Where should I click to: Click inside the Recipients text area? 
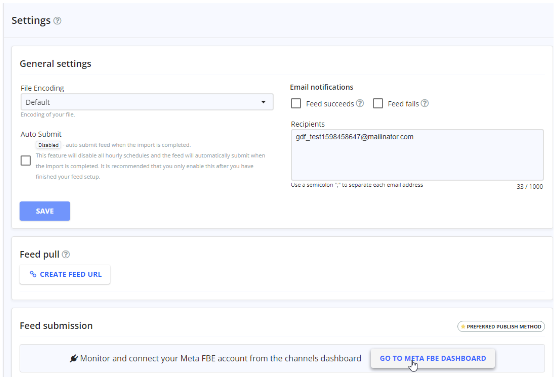(418, 155)
